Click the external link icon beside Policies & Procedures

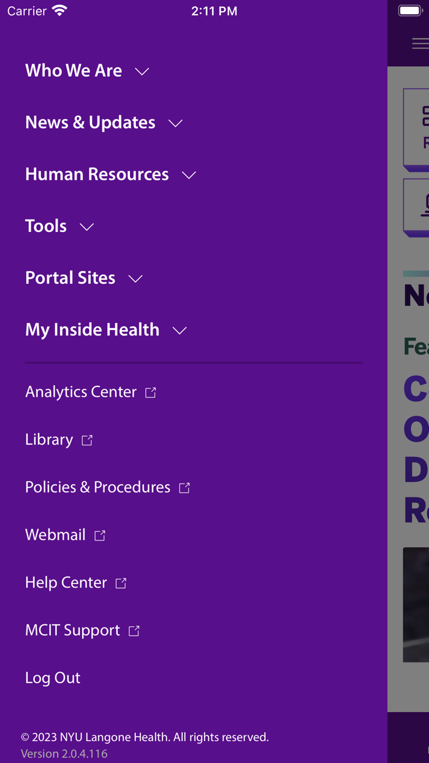(184, 487)
